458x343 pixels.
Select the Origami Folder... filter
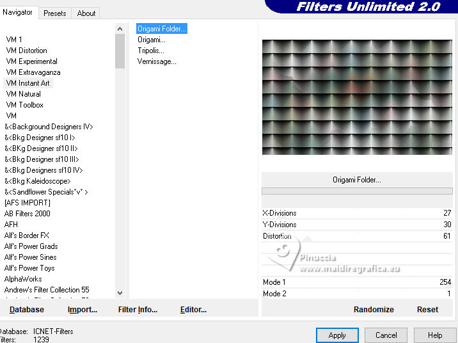[162, 29]
